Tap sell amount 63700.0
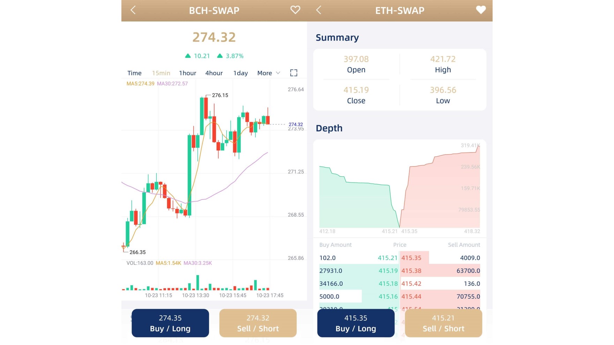Screen dimensions: 614x345 (468, 271)
